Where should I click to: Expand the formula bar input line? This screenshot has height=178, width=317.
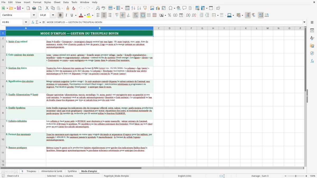pyautogui.click(x=304, y=22)
